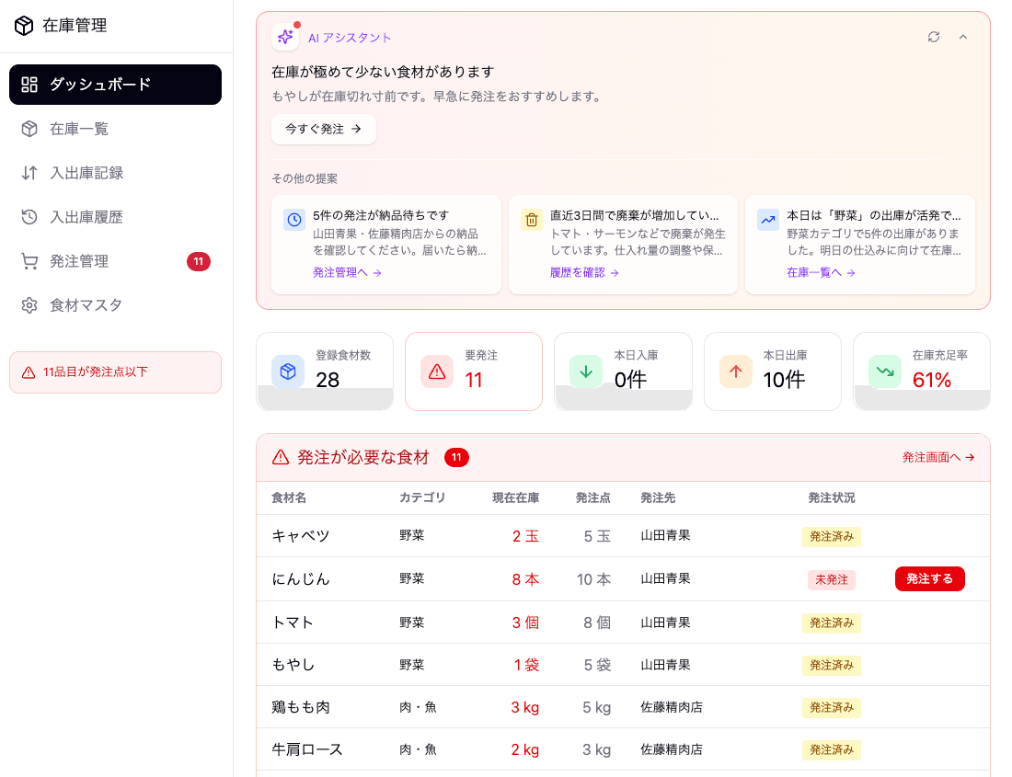1012x777 pixels.
Task: Follow the 発注管理へ link
Action: [x=347, y=273]
